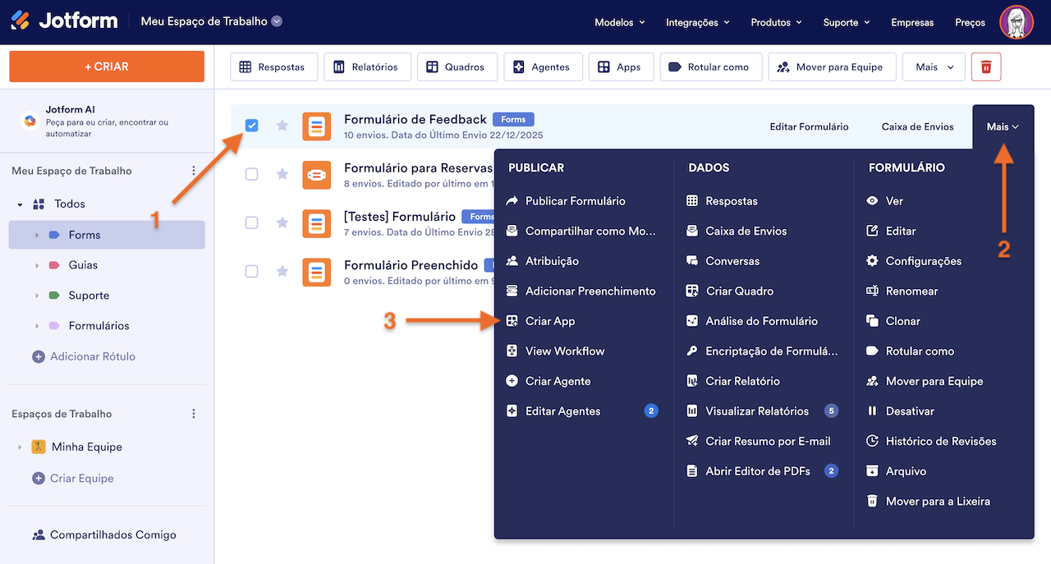This screenshot has height=564, width=1051.
Task: Open the Caixa de Envios from the menu
Action: (x=746, y=231)
